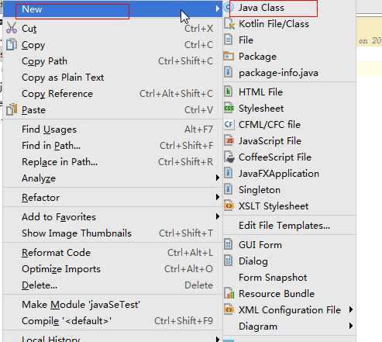Click the Singleton template icon
This screenshot has height=342, width=382.
pos(228,189)
